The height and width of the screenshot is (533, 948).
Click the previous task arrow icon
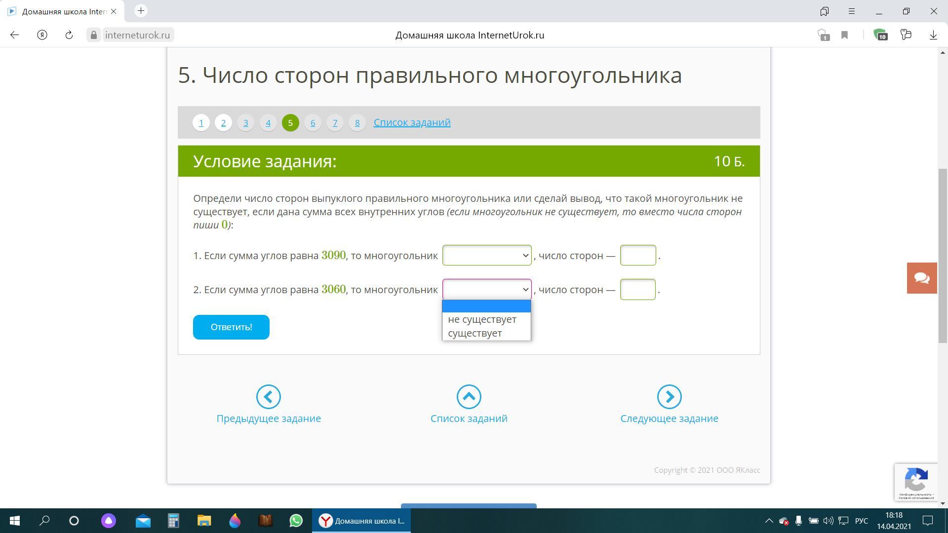(x=269, y=397)
